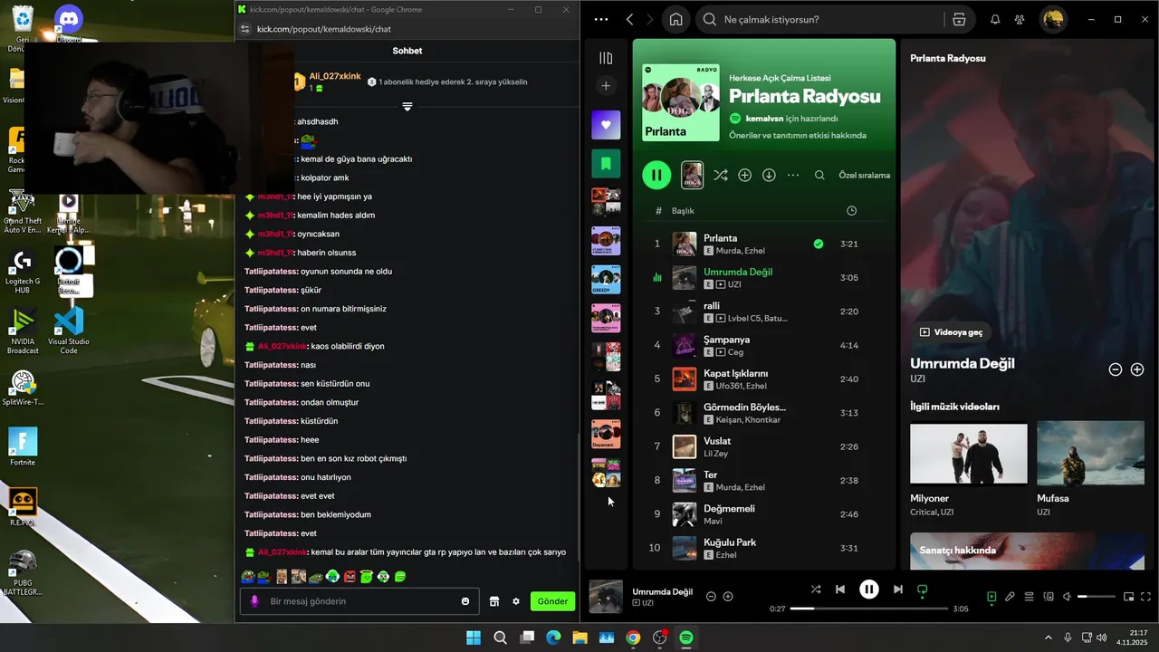Open the emoji picker in Kick chat
Screen dimensions: 1159x652
(465, 601)
